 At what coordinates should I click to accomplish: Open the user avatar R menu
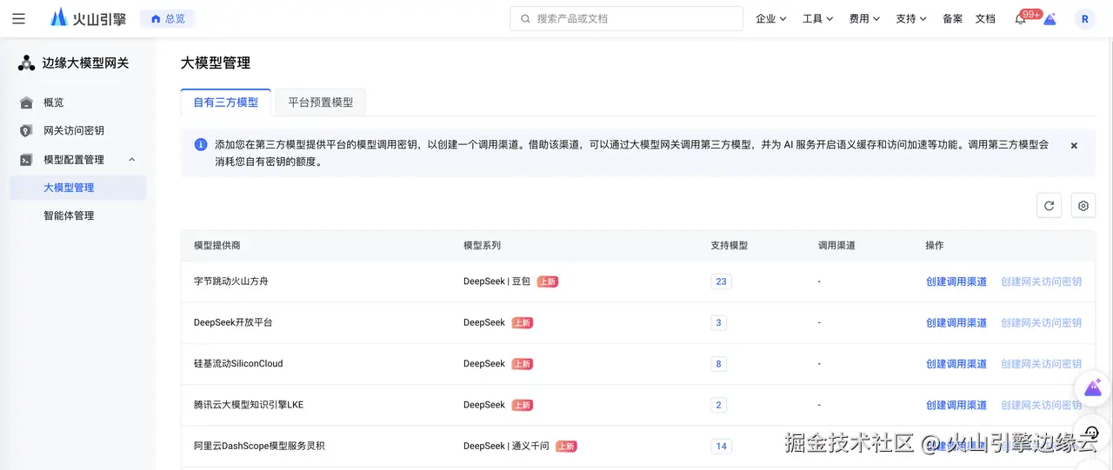point(1085,19)
